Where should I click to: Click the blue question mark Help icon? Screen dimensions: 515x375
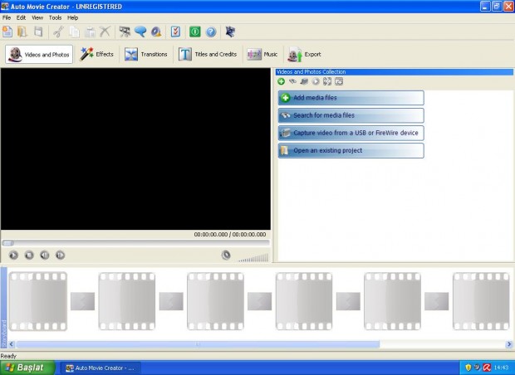coord(211,32)
